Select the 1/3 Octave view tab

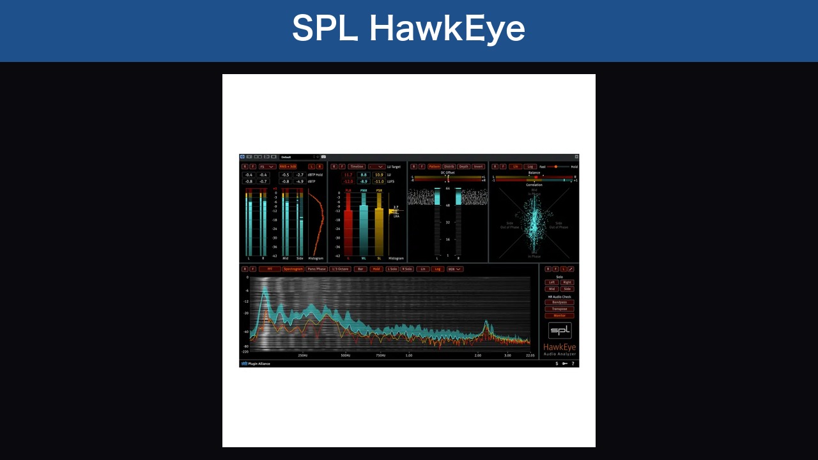(340, 269)
